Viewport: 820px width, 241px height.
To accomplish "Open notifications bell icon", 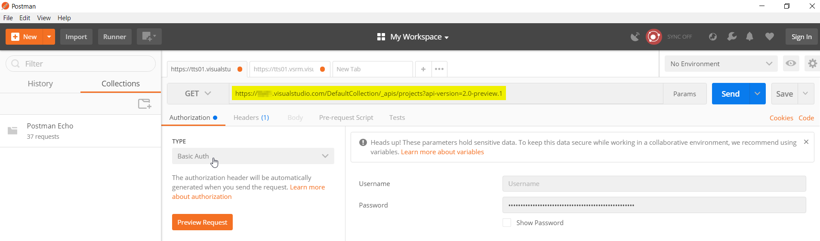I will [749, 37].
